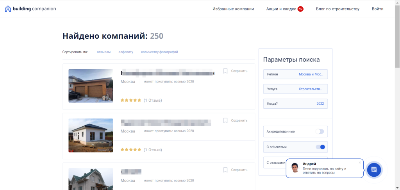Disable the С объектами toggle
The height and width of the screenshot is (190, 400).
click(x=320, y=147)
